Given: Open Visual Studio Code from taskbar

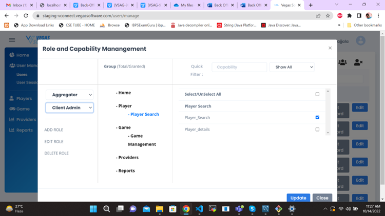Looking at the screenshot, I should tap(199, 209).
